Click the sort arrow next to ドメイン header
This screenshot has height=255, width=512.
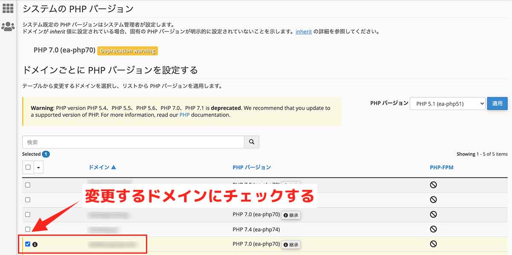tap(115, 167)
